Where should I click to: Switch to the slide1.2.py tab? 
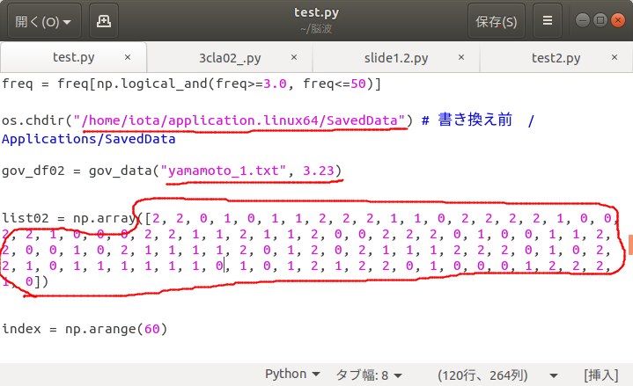pos(395,58)
